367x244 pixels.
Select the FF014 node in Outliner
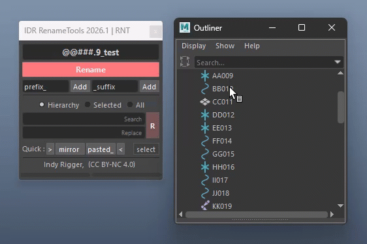[222, 141]
